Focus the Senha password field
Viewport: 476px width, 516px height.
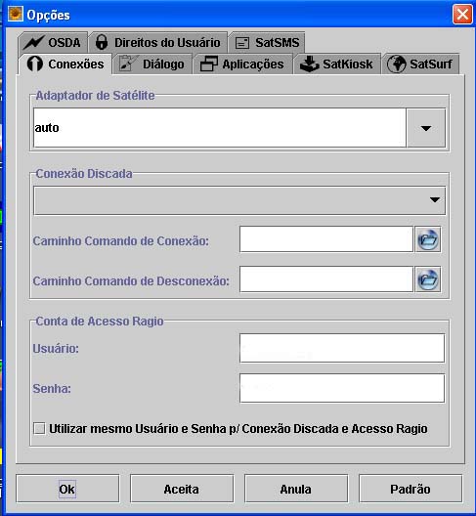(342, 388)
